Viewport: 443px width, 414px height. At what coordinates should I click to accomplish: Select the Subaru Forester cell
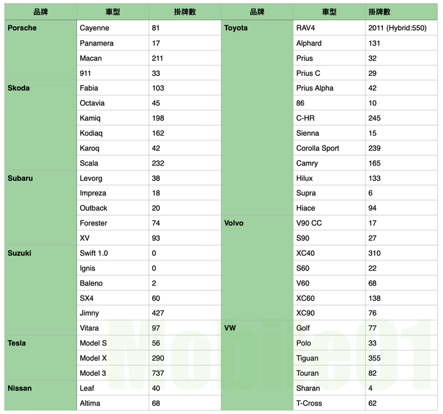click(x=113, y=223)
